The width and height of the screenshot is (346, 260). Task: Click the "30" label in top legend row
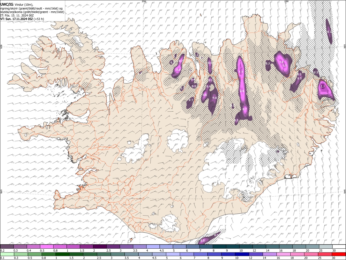pyautogui.click(x=334, y=250)
